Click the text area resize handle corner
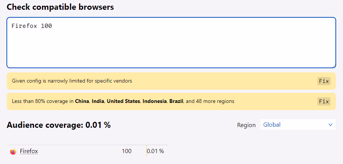Image resolution: width=343 pixels, height=164 pixels. click(334, 66)
